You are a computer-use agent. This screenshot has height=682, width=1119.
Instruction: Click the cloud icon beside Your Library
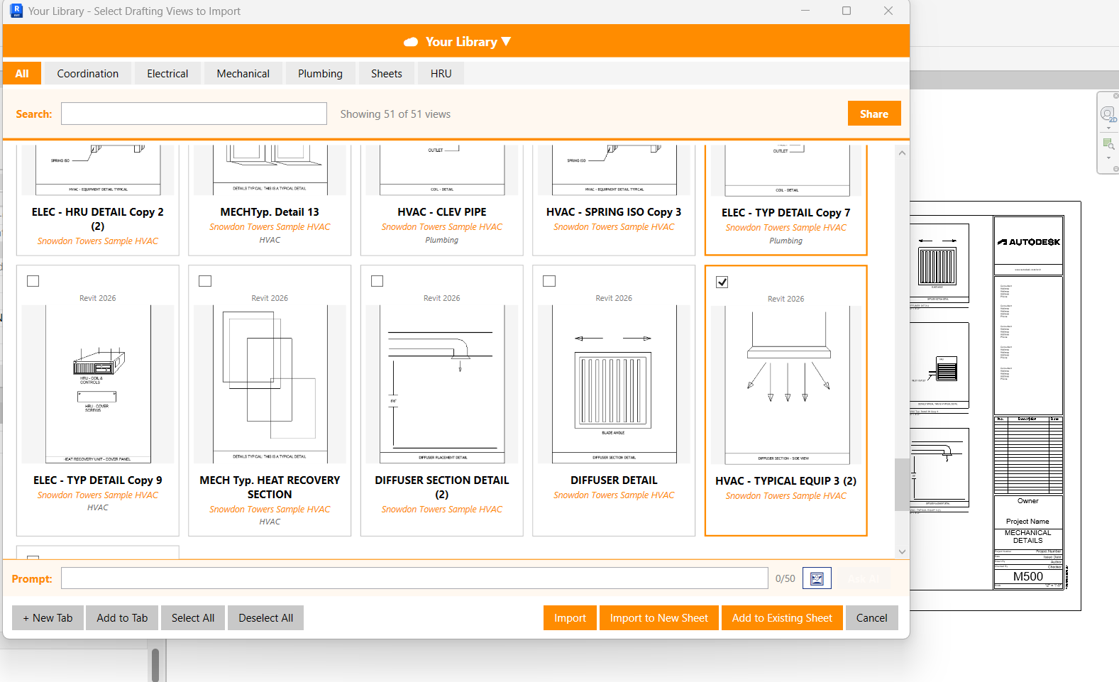pyautogui.click(x=411, y=42)
